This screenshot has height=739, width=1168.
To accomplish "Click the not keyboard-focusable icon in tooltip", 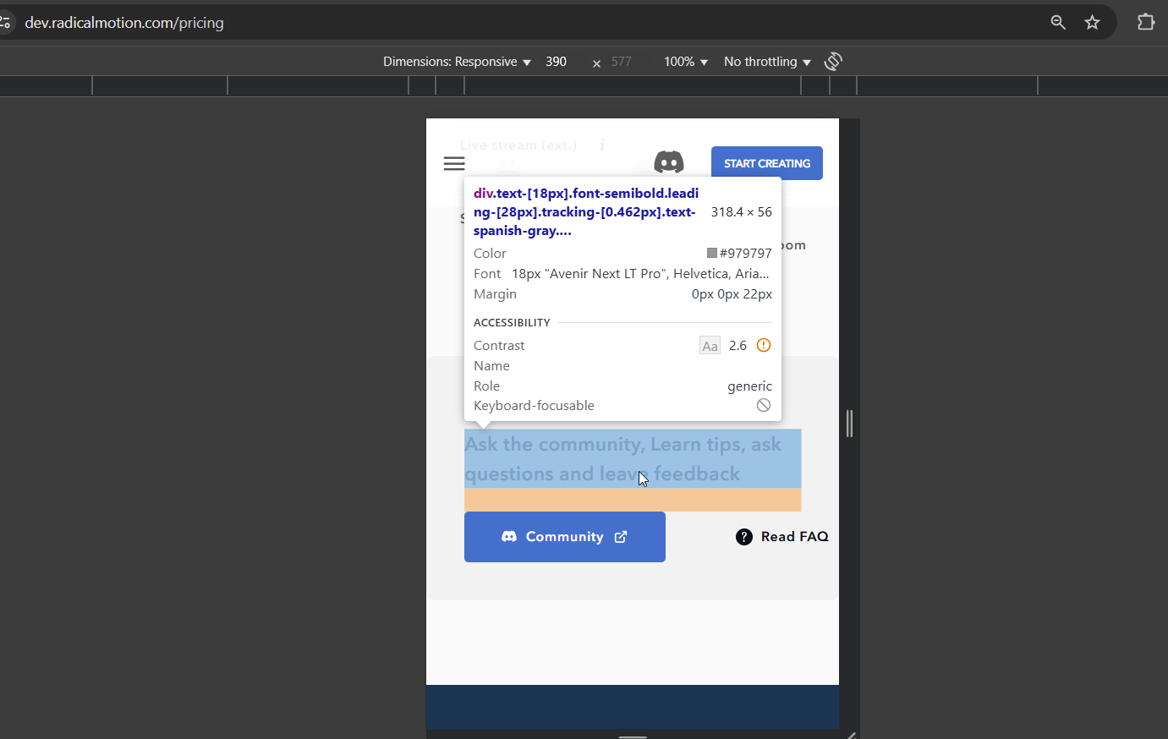I will coord(764,405).
